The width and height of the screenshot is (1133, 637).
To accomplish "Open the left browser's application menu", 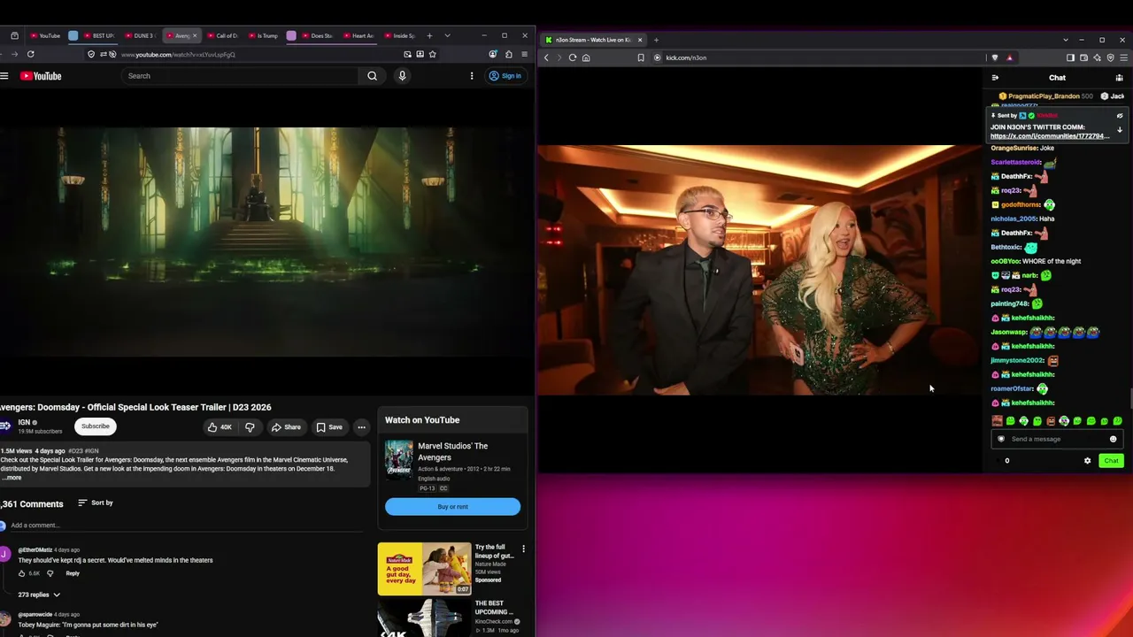I will 524,54.
